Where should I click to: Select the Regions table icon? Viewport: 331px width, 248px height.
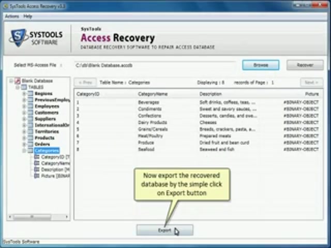[x=31, y=94]
